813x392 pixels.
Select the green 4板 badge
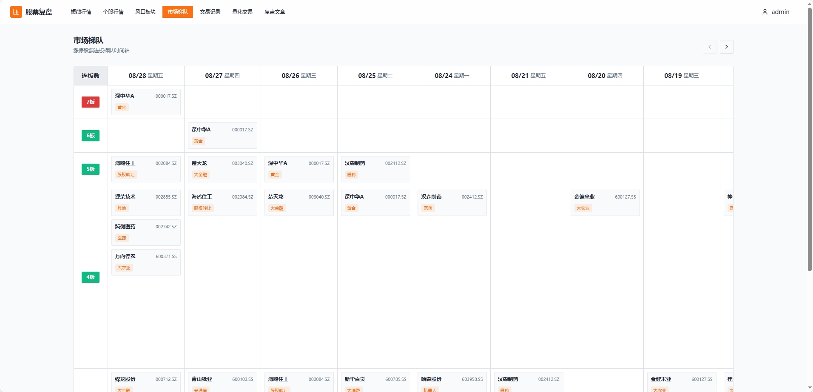[91, 277]
